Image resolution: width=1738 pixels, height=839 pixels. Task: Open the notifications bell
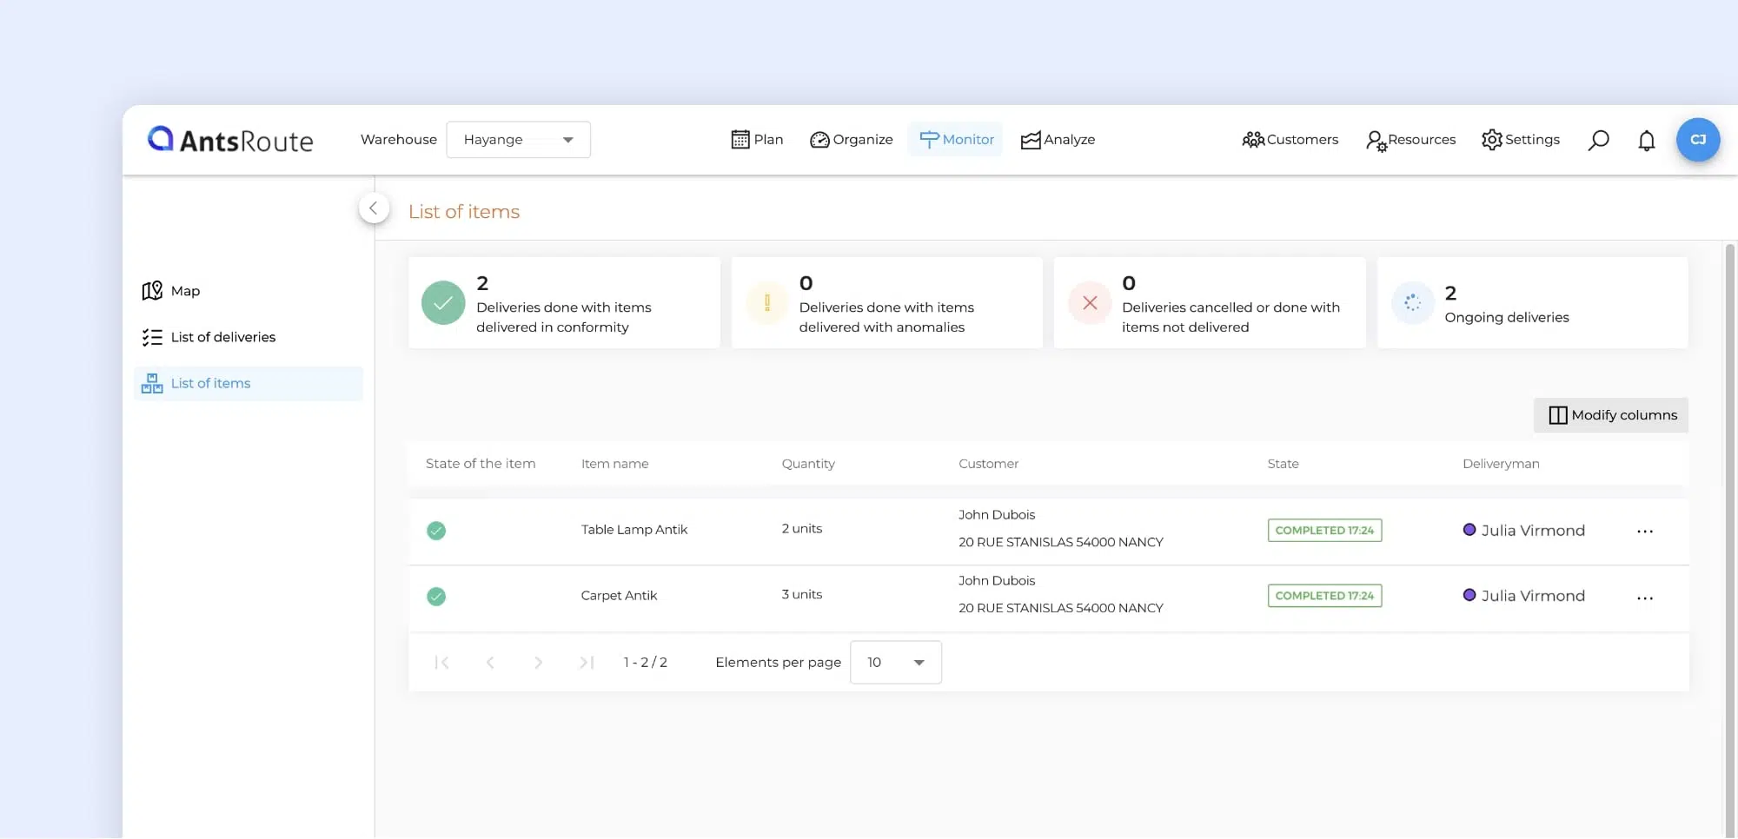coord(1646,140)
